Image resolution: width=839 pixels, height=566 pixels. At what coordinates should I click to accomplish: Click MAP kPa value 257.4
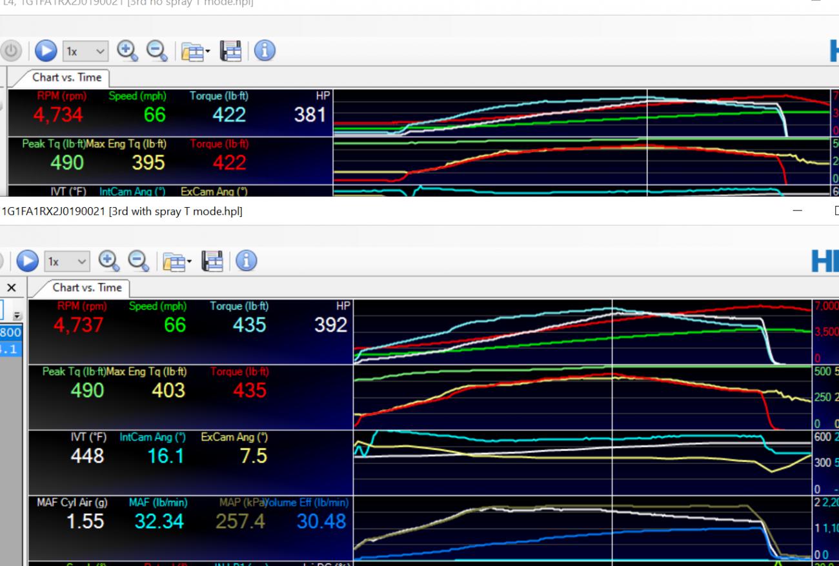click(240, 521)
